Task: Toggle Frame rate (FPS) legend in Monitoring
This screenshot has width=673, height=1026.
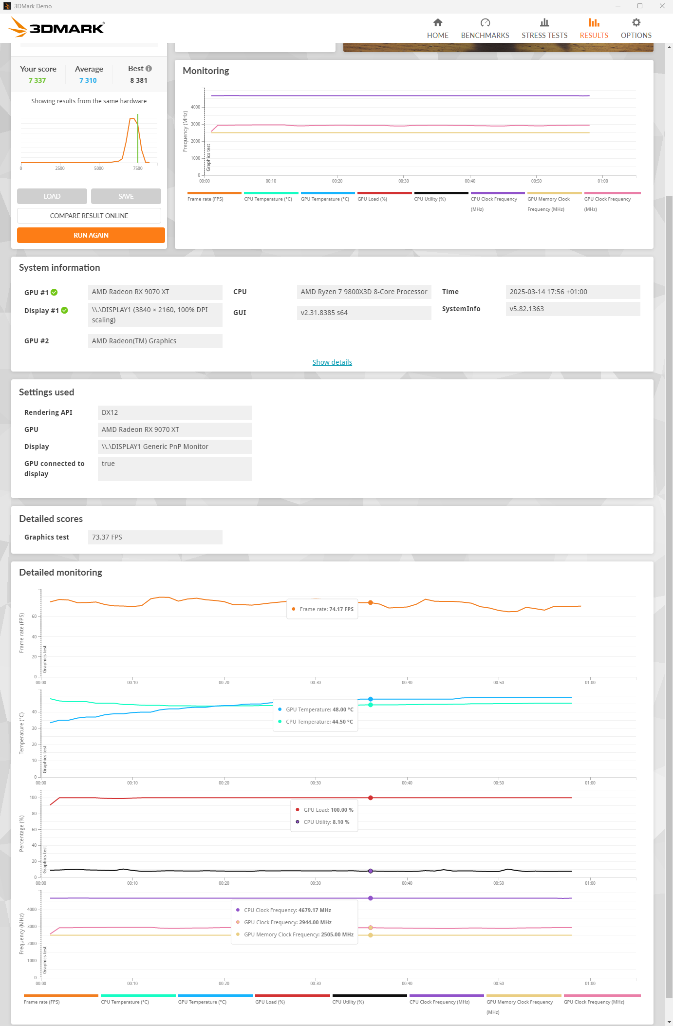Action: pos(214,196)
